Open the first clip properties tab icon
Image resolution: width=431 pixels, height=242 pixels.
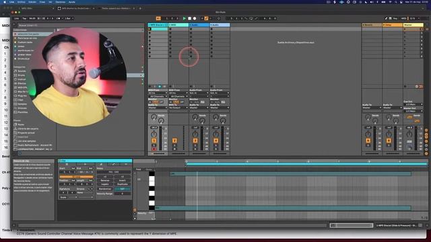67,164
